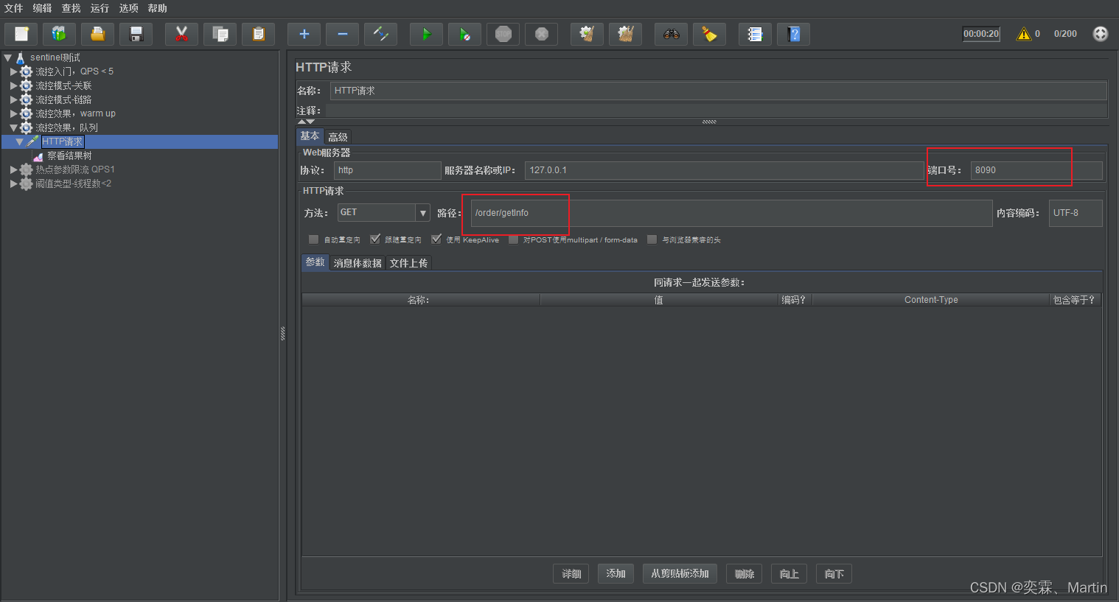The height and width of the screenshot is (602, 1119).
Task: Toggle 对POST使用multipart / form-data checkbox
Action: click(x=513, y=239)
